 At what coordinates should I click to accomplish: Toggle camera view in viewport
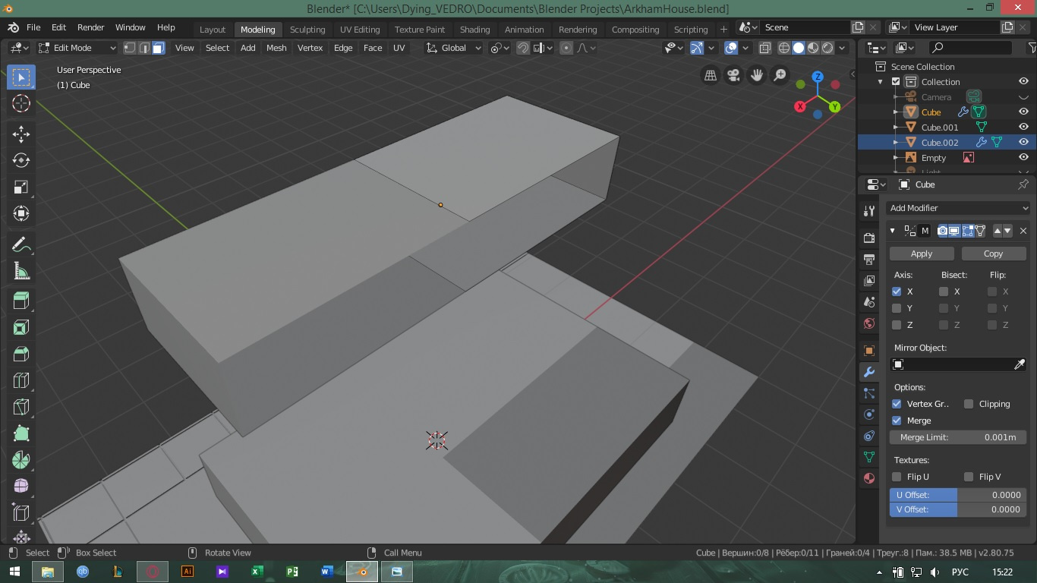point(734,75)
